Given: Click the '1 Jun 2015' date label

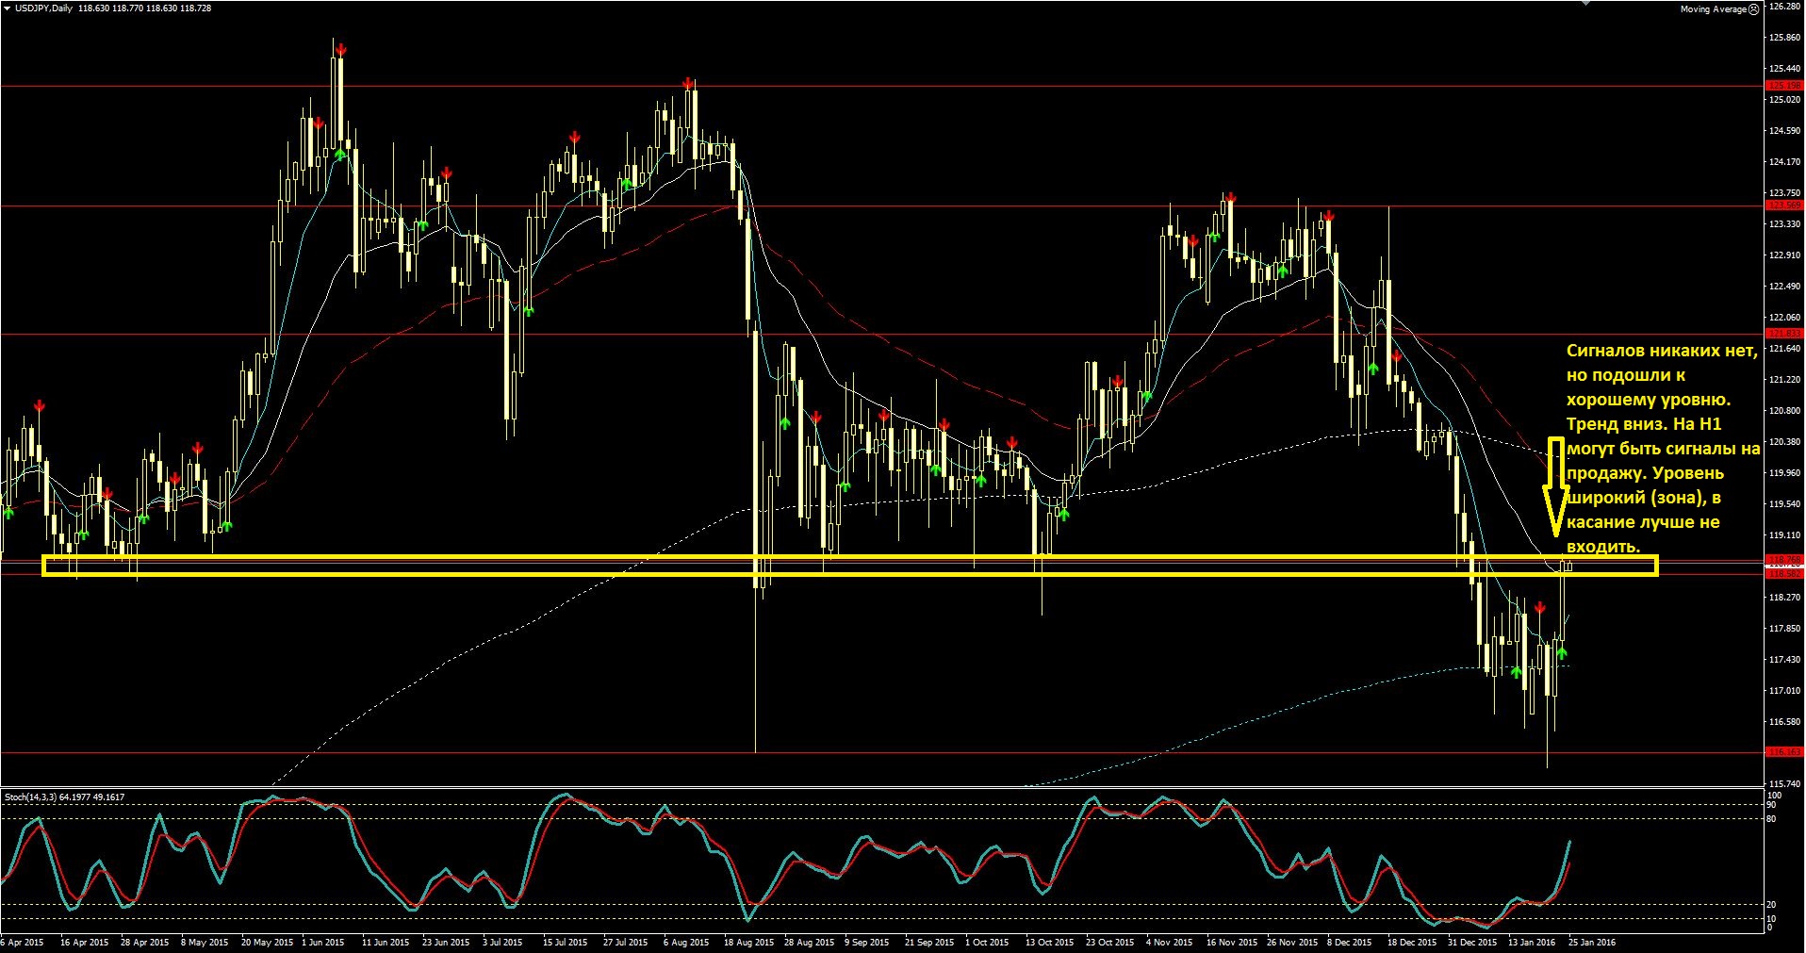Looking at the screenshot, I should [x=323, y=942].
